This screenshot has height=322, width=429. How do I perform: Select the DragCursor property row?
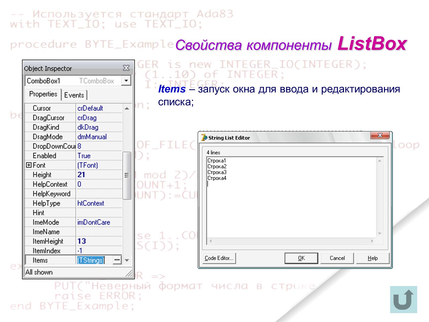point(73,118)
